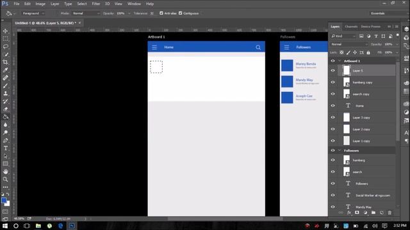Filter layers by pixel layers icon

[361, 36]
